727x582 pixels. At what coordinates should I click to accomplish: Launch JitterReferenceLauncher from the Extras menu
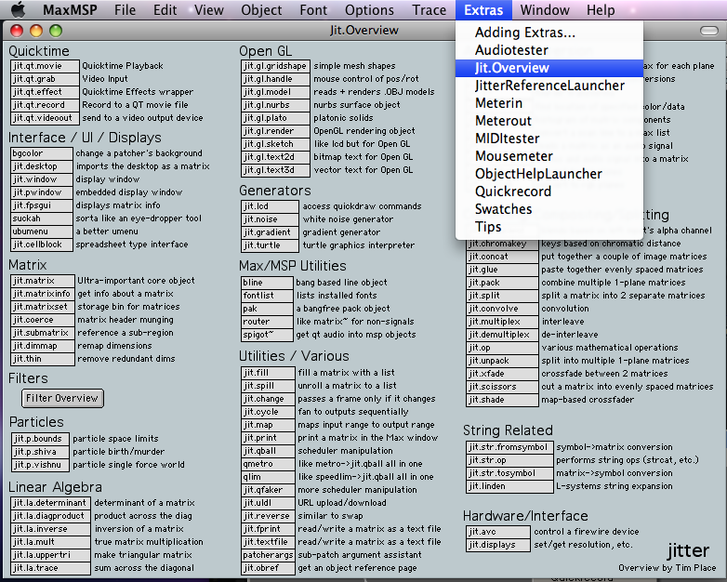click(549, 86)
